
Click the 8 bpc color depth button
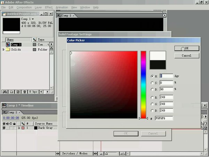(x=33, y=92)
